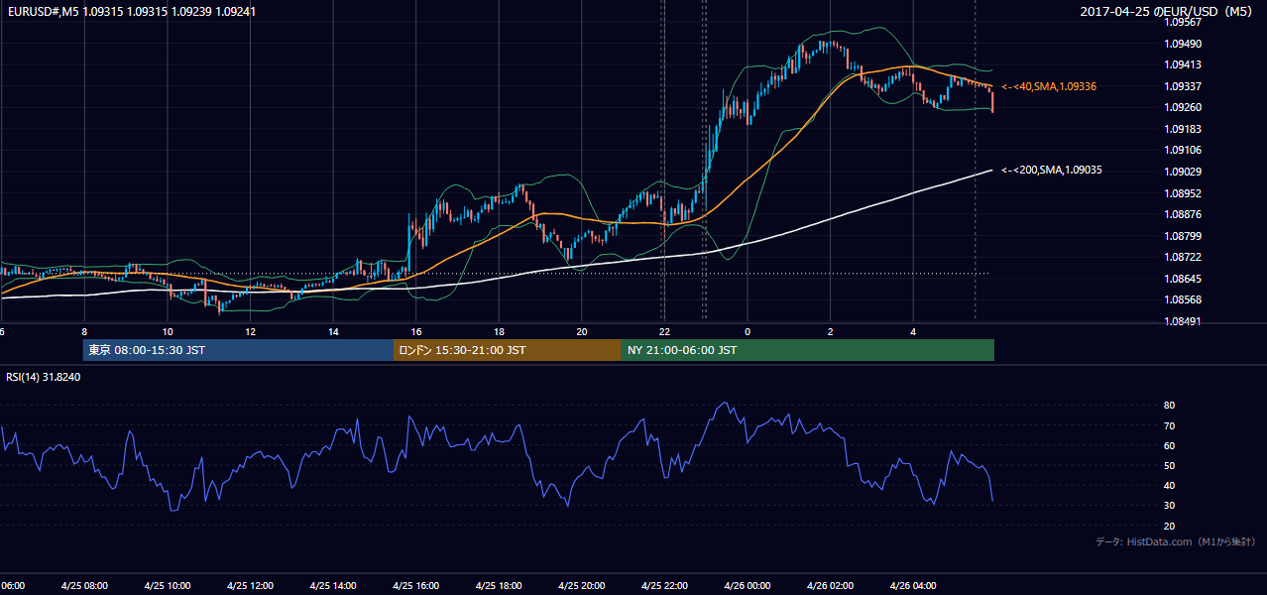1267x595 pixels.
Task: Click RSI scale value 80
Action: pos(1170,406)
